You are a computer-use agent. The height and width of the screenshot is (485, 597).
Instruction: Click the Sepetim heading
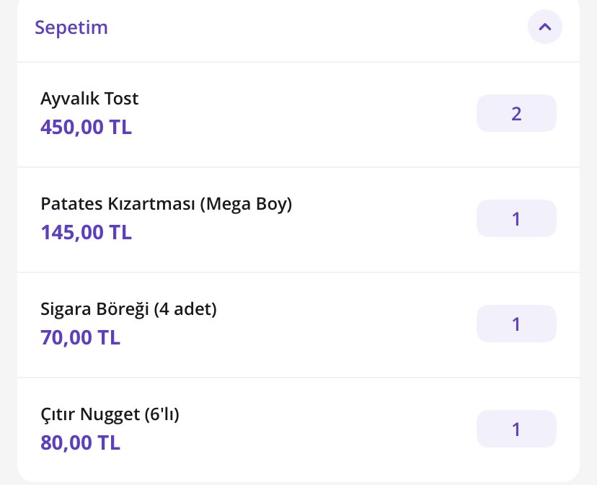(71, 28)
